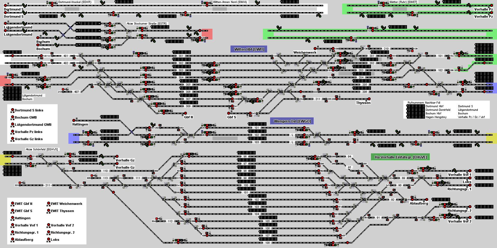The width and height of the screenshot is (497, 248).
Task: Select the EWIT Gbf N legend signal
Action: pyautogui.click(x=13, y=204)
